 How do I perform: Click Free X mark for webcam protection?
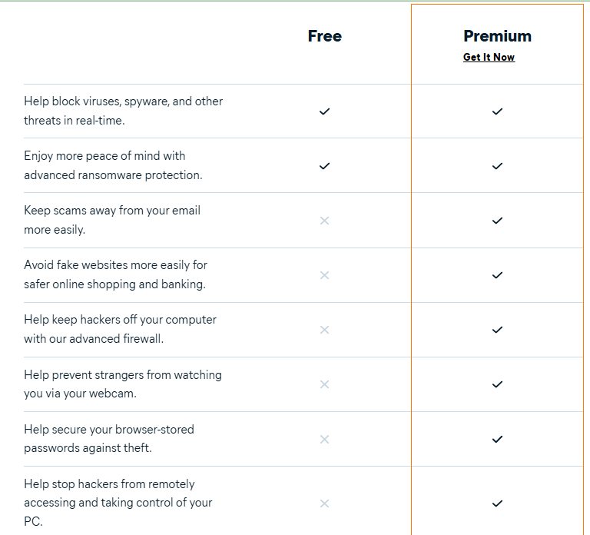[324, 384]
